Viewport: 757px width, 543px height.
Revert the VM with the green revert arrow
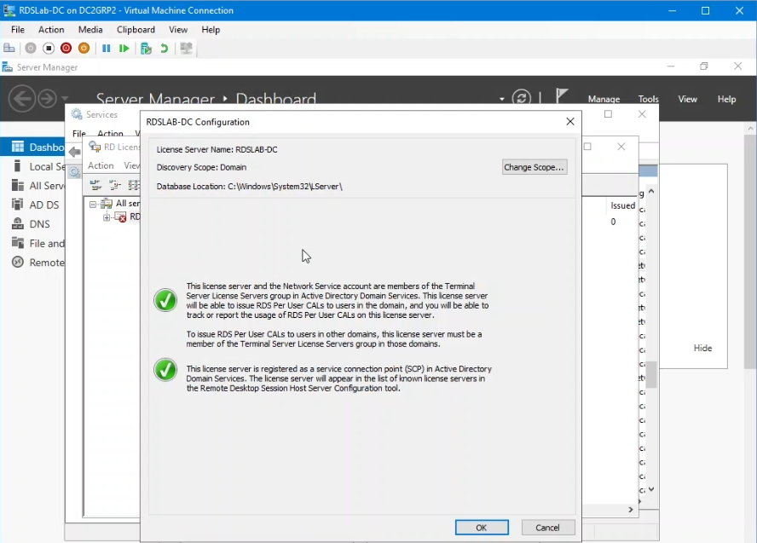pyautogui.click(x=165, y=49)
